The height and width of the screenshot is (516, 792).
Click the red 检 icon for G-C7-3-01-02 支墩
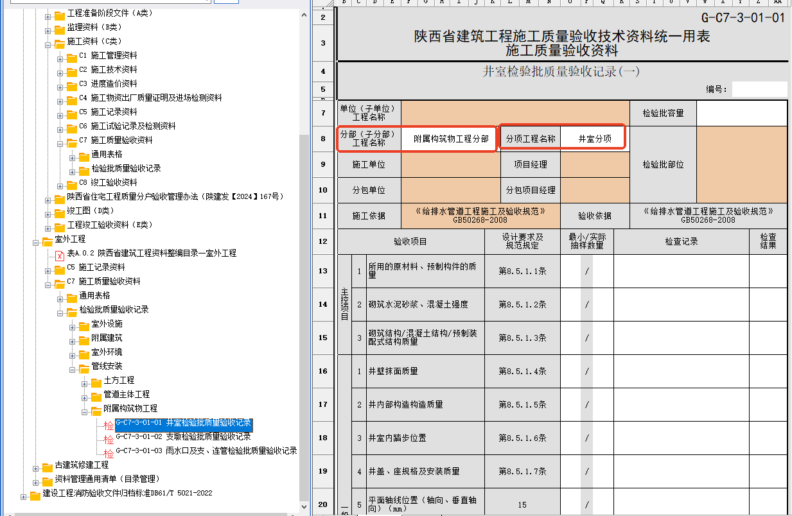(x=109, y=440)
